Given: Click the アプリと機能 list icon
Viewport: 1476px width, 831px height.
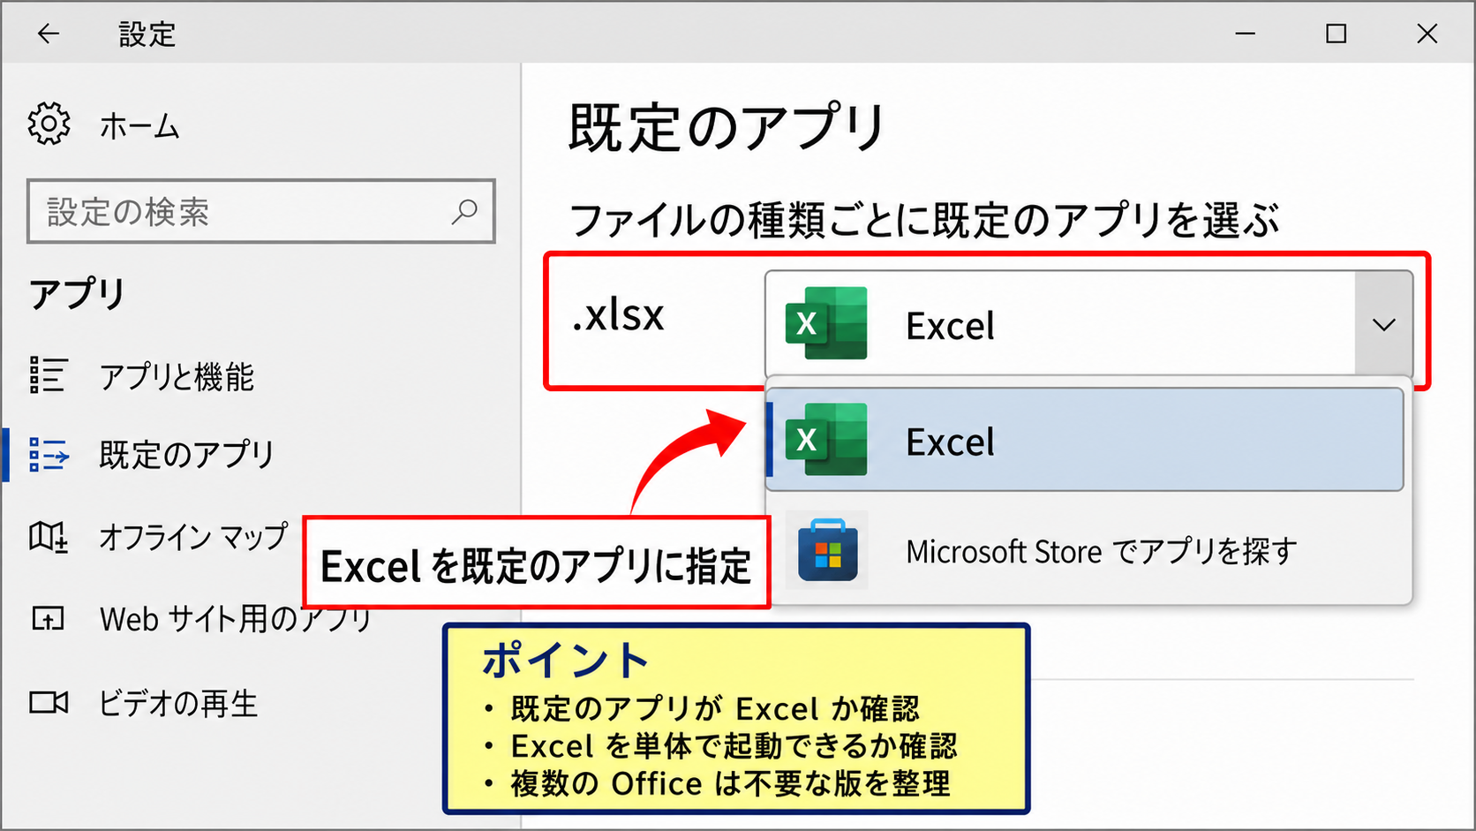Looking at the screenshot, I should [x=48, y=374].
